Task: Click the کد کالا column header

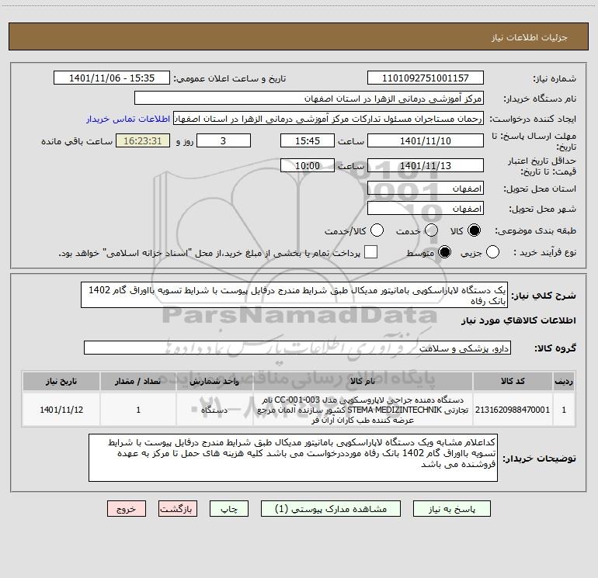Action: (513, 382)
